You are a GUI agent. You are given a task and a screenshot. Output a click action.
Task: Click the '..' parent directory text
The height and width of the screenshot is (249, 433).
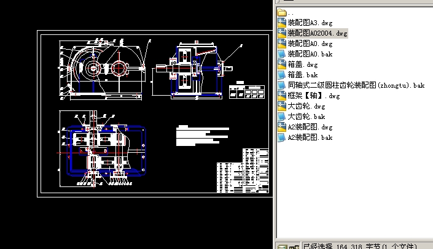click(x=291, y=13)
